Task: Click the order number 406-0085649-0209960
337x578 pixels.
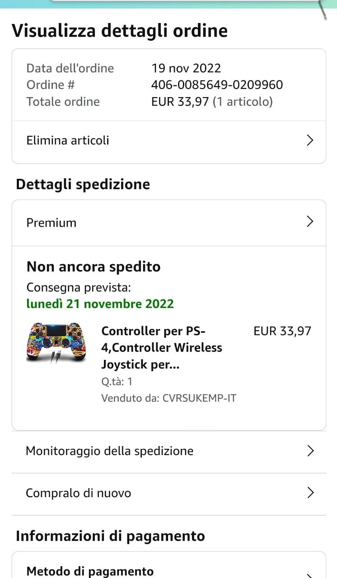Action: coord(217,85)
